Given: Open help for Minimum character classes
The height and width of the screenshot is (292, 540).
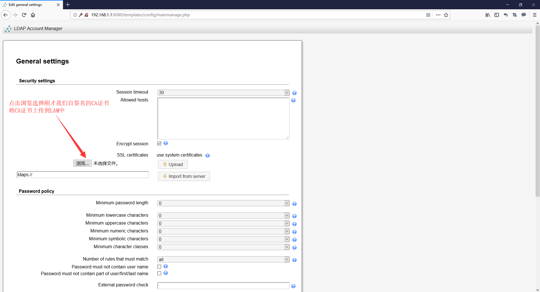Looking at the screenshot, I should point(294,248).
